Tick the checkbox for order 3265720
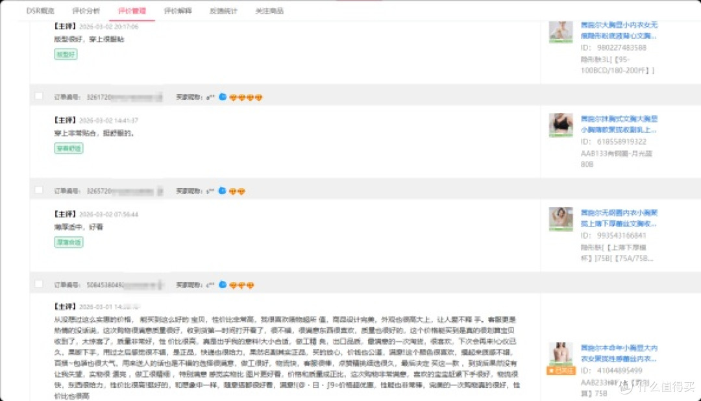The height and width of the screenshot is (401, 701). tap(39, 190)
